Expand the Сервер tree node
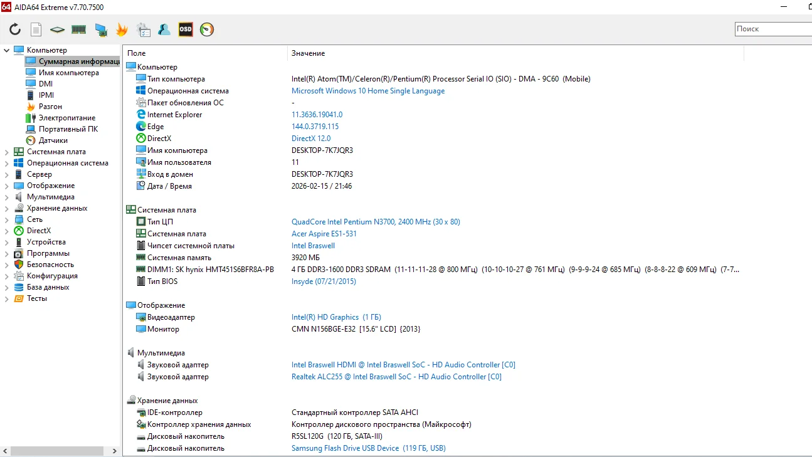Image resolution: width=812 pixels, height=457 pixels. click(7, 174)
